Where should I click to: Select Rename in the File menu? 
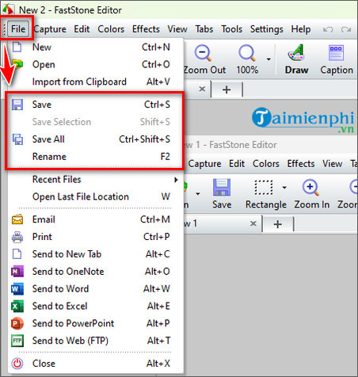click(95, 157)
